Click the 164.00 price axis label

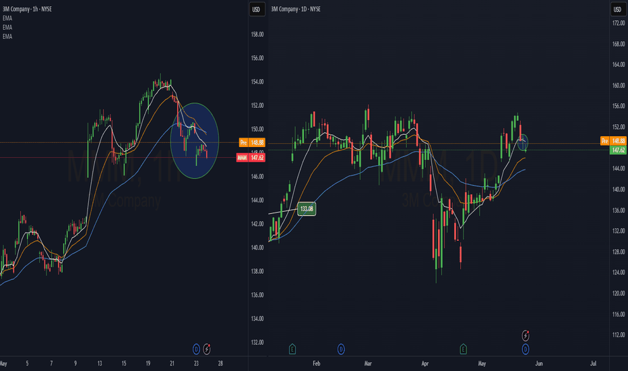pos(619,65)
